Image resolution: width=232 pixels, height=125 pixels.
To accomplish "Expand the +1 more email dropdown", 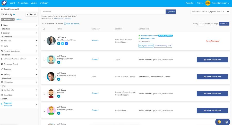I will [144, 41].
